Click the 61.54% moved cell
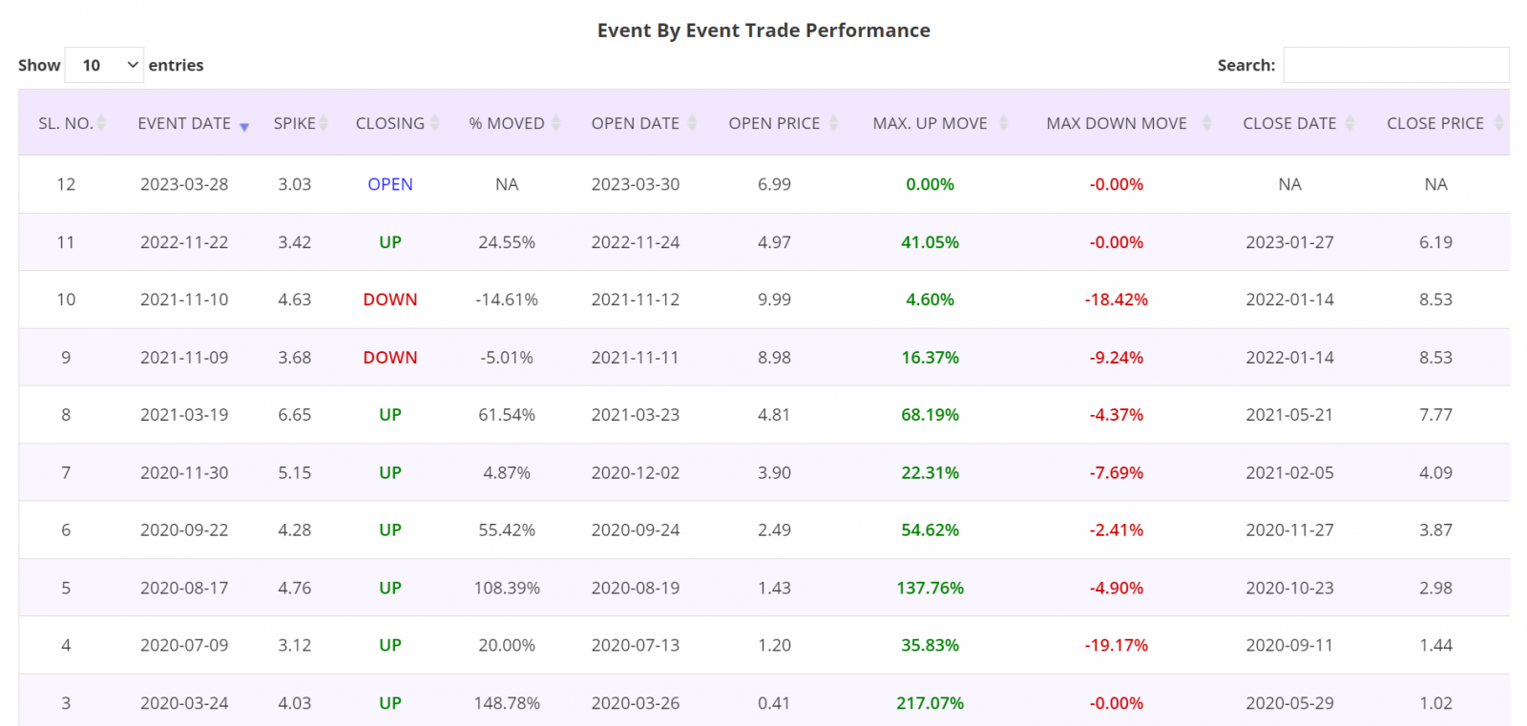This screenshot has height=726, width=1527. 507,415
